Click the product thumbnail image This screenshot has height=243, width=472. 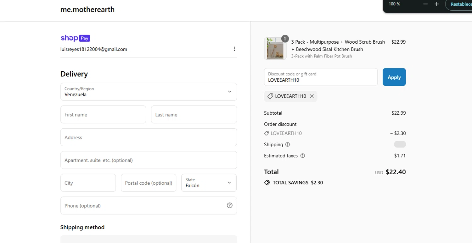tap(275, 48)
